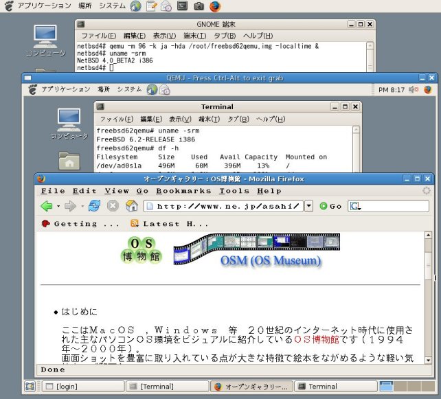Open the アプリケーション menu in top panel
The width and height of the screenshot is (441, 399).
pos(44,5)
